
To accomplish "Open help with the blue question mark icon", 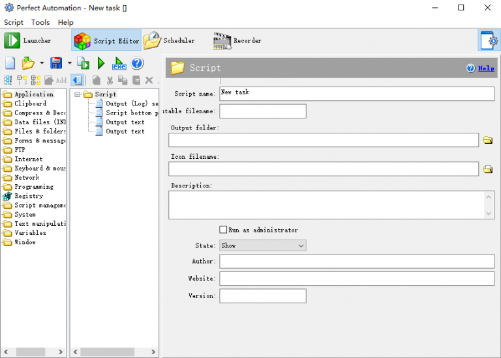I will [x=137, y=63].
